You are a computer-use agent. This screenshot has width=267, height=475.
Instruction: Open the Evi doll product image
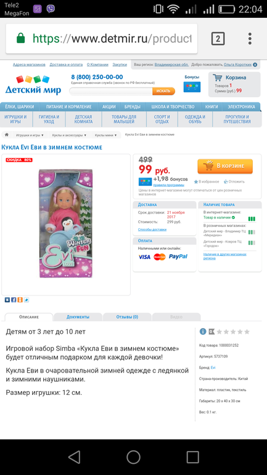click(66, 223)
